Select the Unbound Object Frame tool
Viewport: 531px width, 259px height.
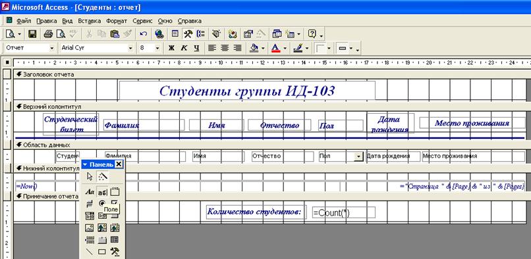click(x=102, y=227)
